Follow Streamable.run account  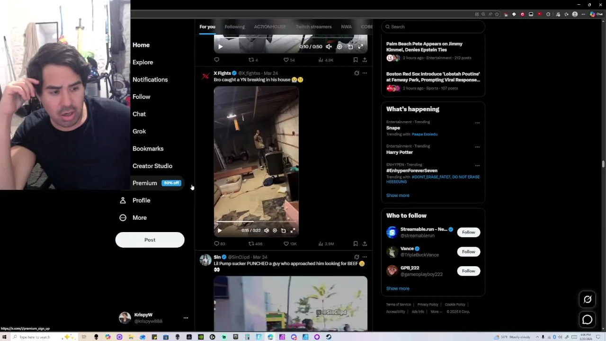469,232
